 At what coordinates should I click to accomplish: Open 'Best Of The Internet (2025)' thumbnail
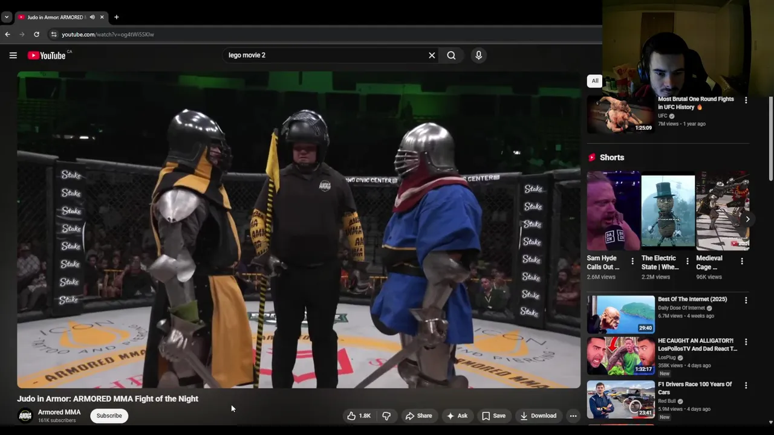(620, 314)
